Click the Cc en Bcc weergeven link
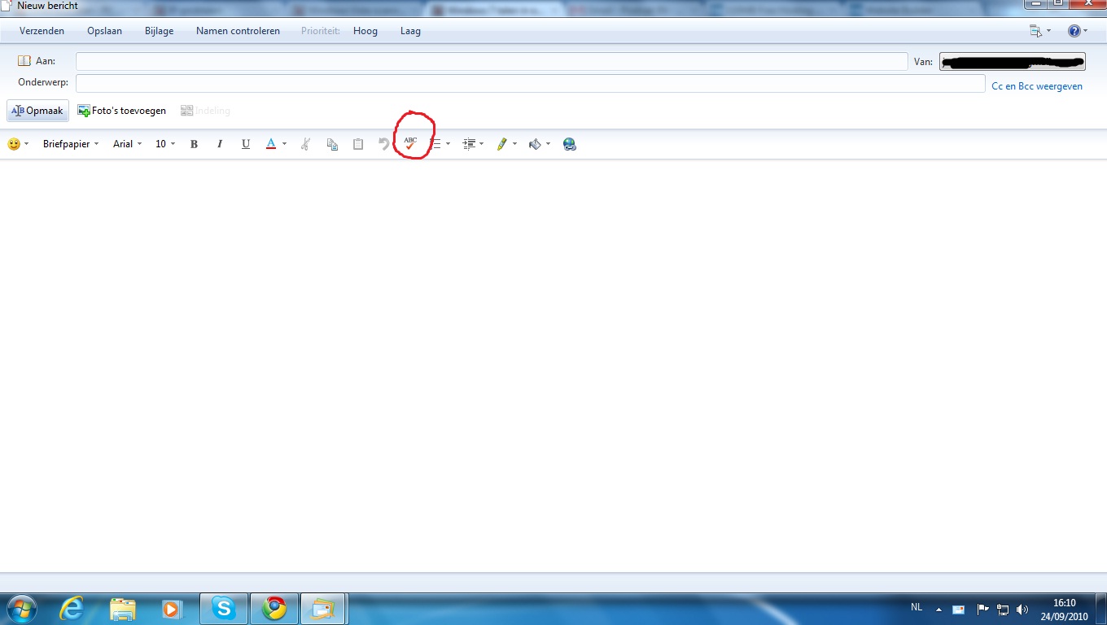Viewport: 1107px width, 625px height. [x=1037, y=86]
